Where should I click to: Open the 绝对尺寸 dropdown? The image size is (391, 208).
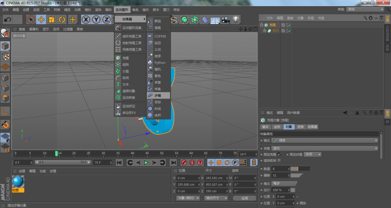pyautogui.click(x=216, y=198)
